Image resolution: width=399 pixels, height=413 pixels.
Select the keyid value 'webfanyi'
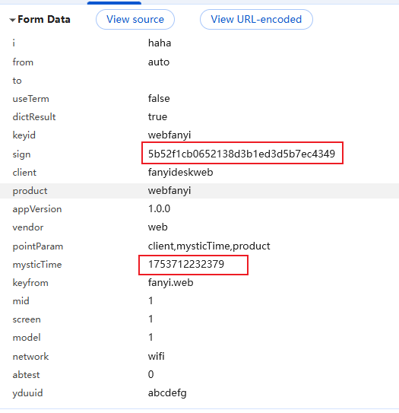click(169, 135)
